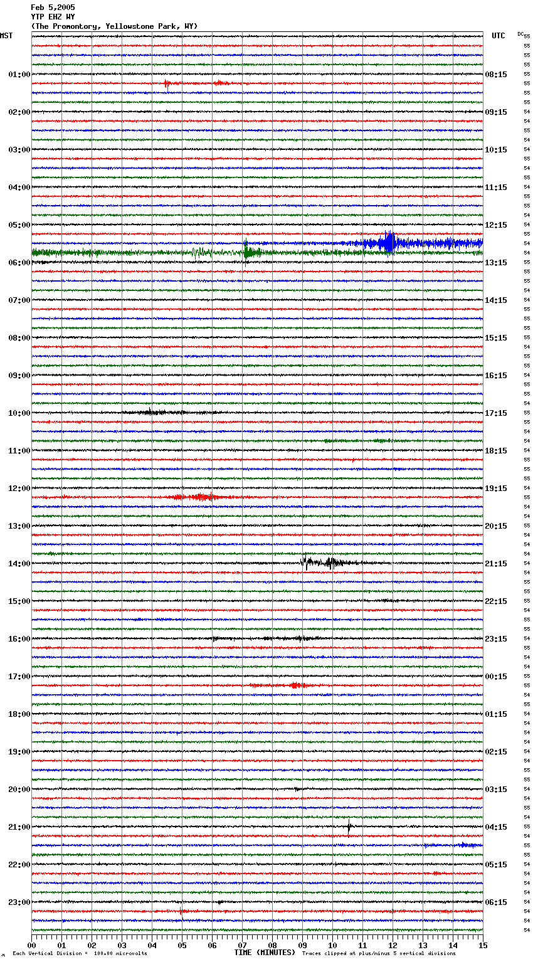Screen dimensions: 533x962
Task: Click the "Each Vertical Division = 100.00 microvolts" note
Action: 80,953
